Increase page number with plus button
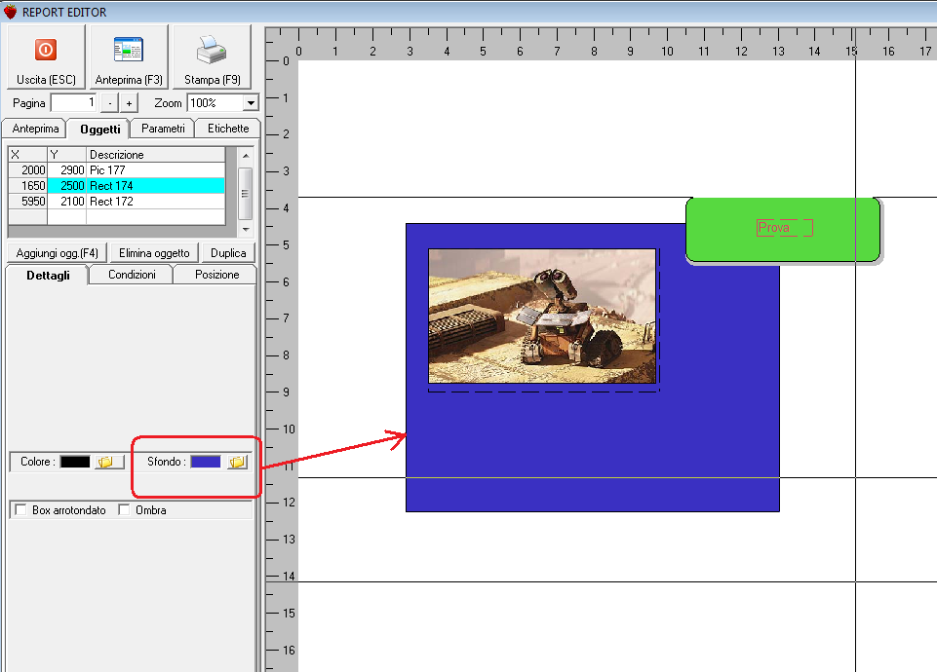Image resolution: width=937 pixels, height=672 pixels. (129, 103)
